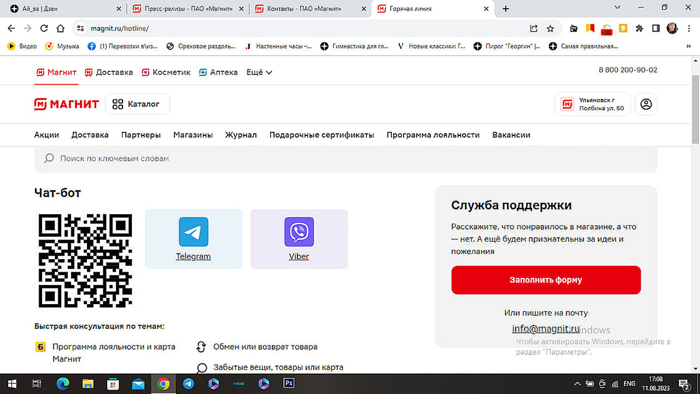Click the red МАГНИТ logo
Image resolution: width=700 pixels, height=394 pixels.
tap(66, 104)
